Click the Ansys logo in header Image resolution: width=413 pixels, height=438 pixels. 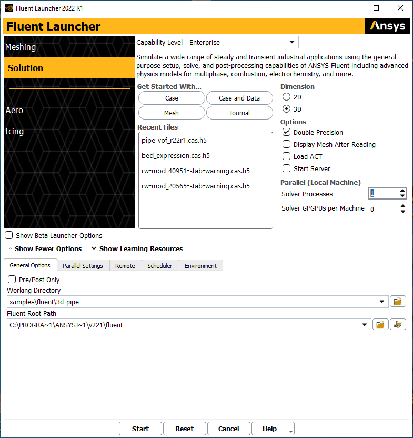point(387,26)
